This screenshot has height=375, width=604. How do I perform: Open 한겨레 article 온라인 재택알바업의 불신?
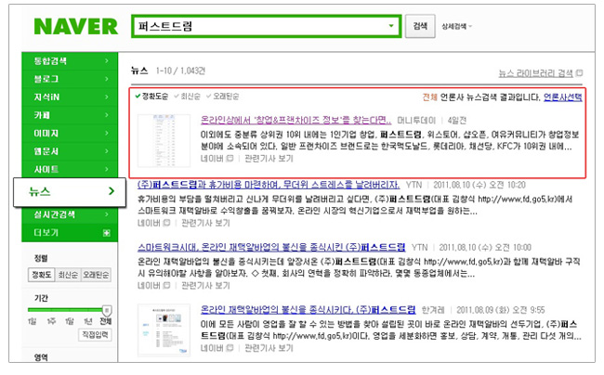coord(309,310)
